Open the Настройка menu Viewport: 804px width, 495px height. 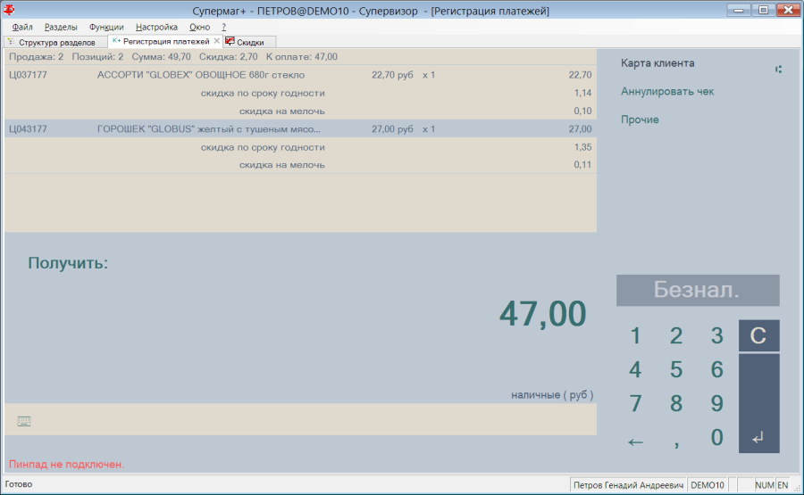point(156,27)
